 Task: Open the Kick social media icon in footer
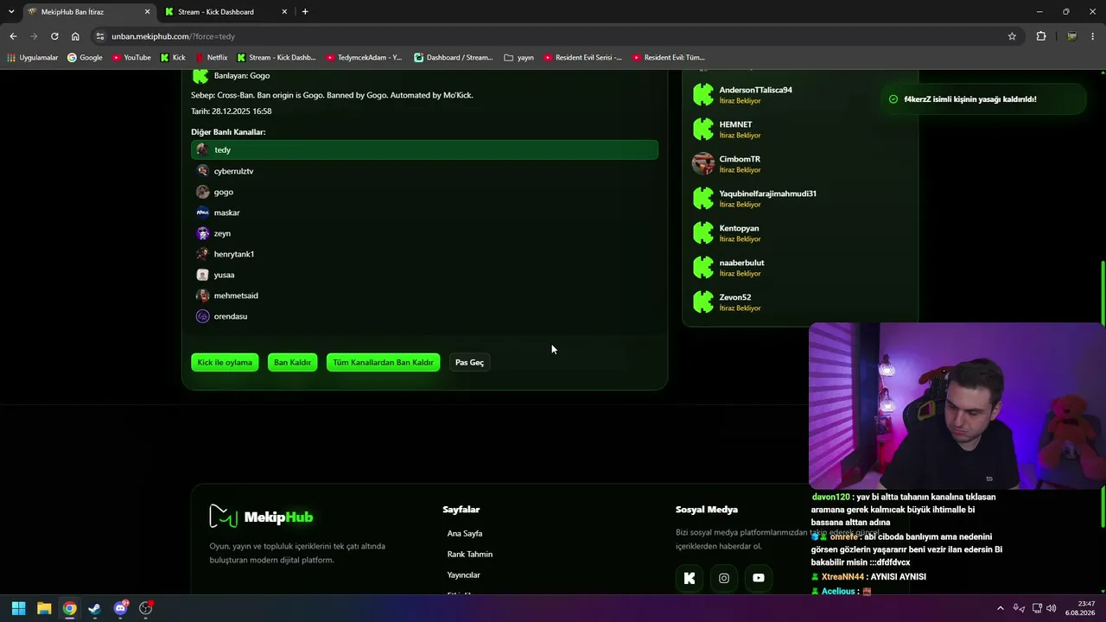(x=690, y=578)
